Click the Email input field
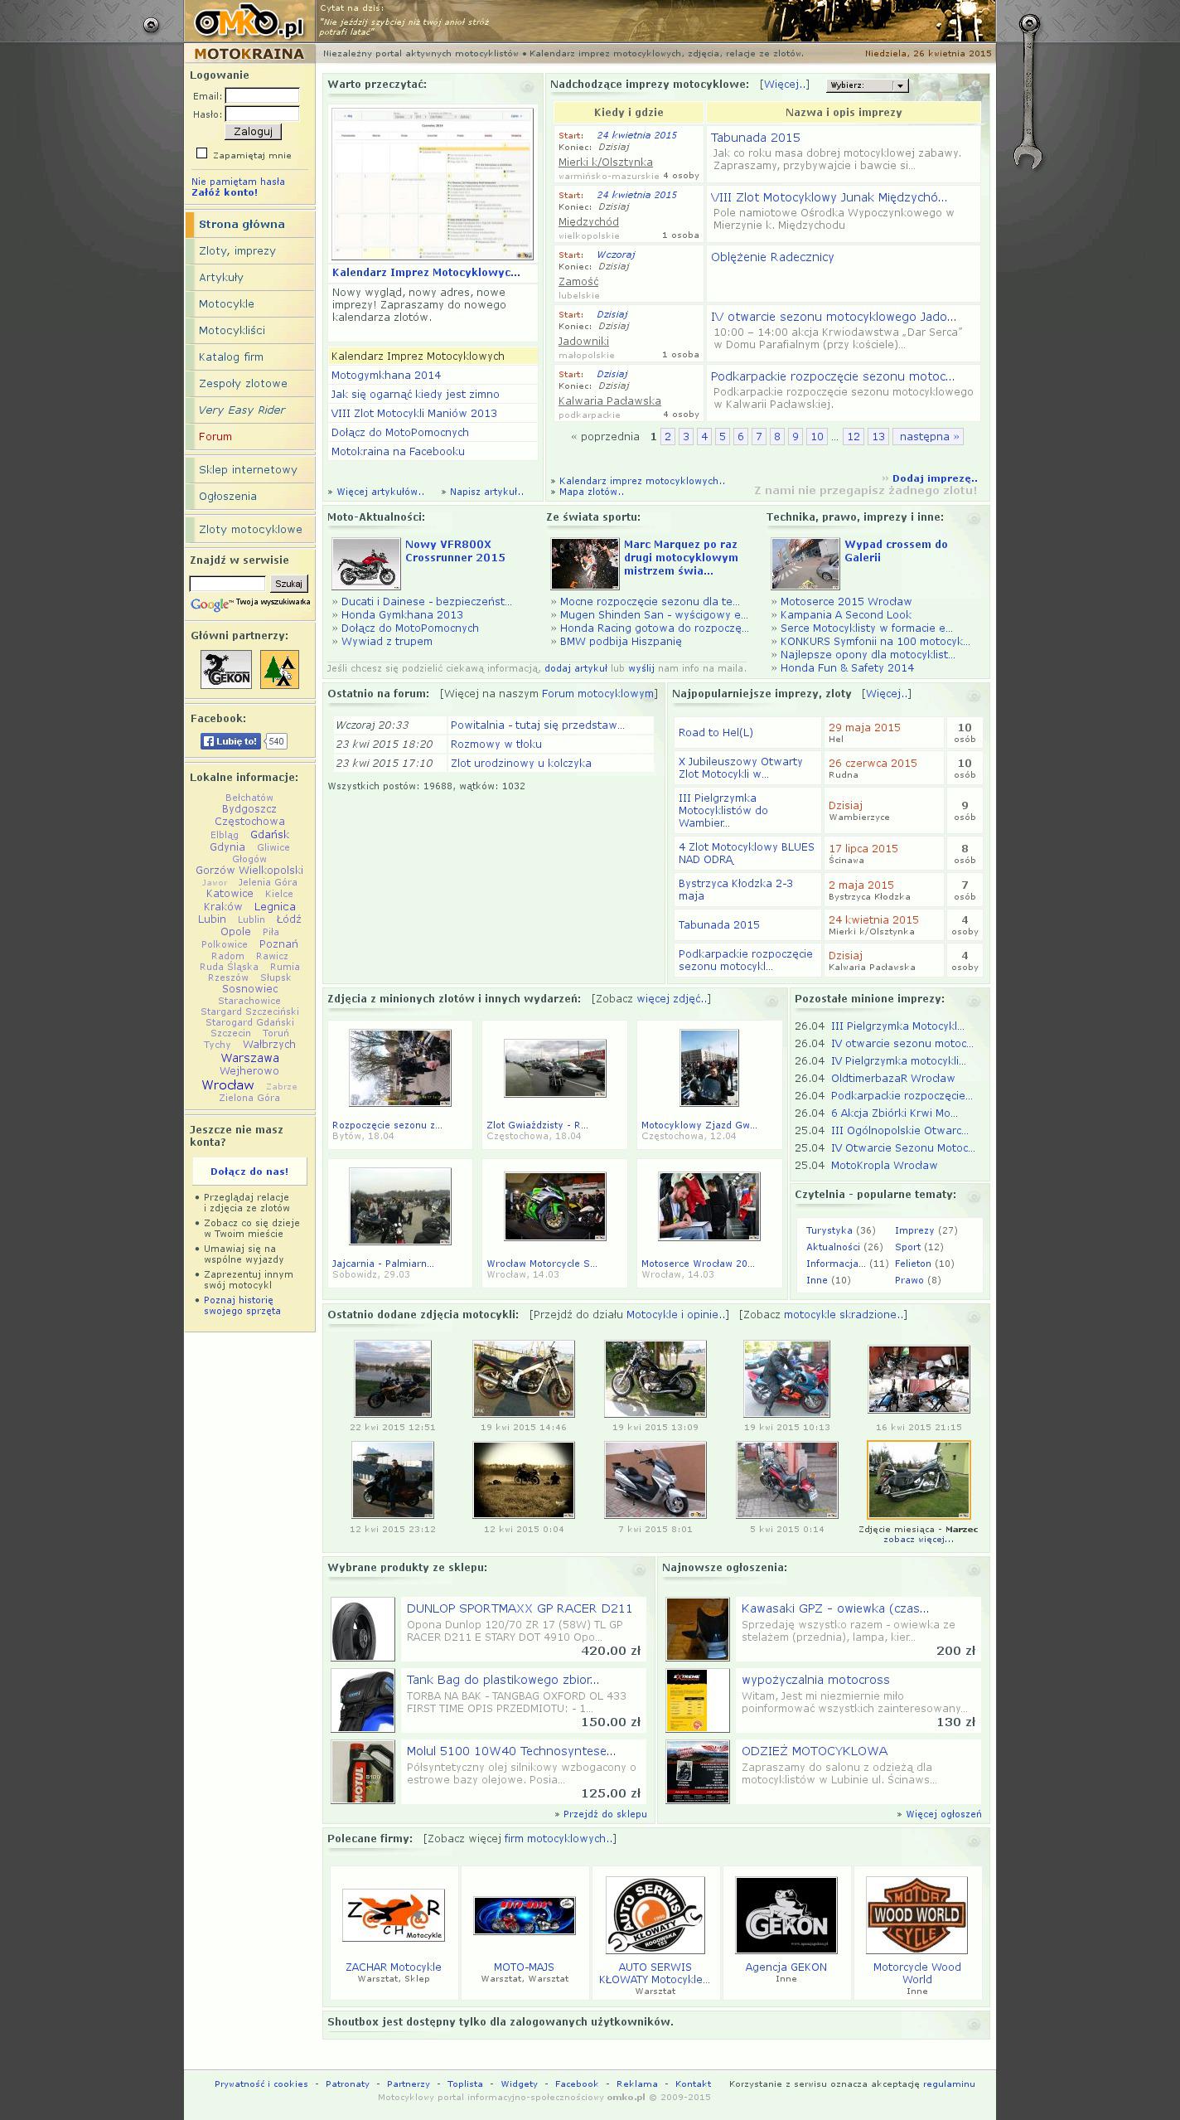Viewport: 1180px width, 2120px height. (x=262, y=95)
